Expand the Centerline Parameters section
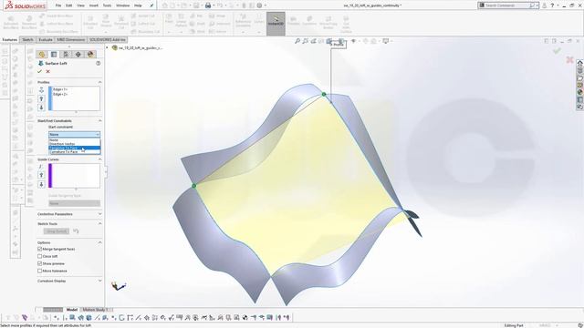This screenshot has width=584, height=328. tap(99, 214)
